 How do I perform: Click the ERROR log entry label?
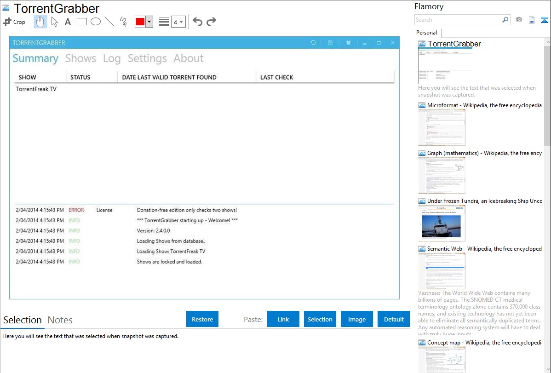coord(76,210)
